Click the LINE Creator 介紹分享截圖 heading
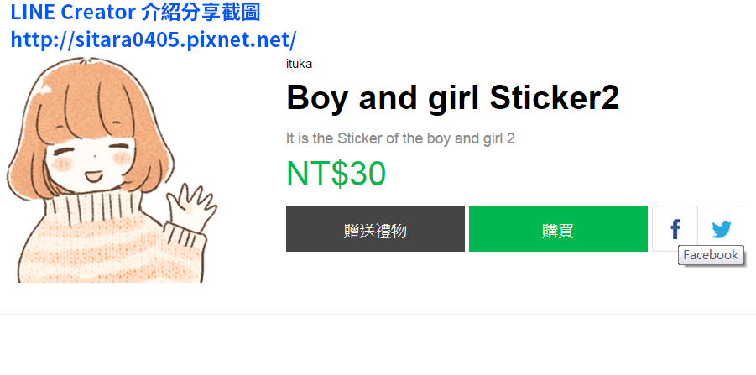 pos(135,13)
